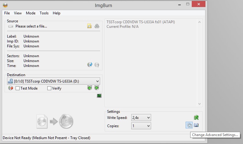This screenshot has height=144, width=243.
Task: Click the info panel scrollbar up arrow
Action: click(x=199, y=22)
